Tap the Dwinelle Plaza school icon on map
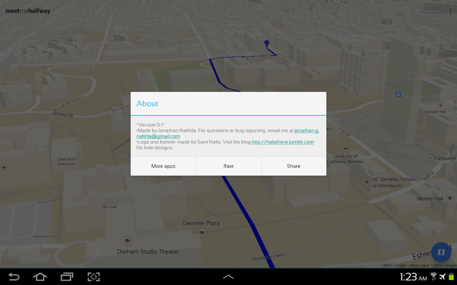 point(201,232)
